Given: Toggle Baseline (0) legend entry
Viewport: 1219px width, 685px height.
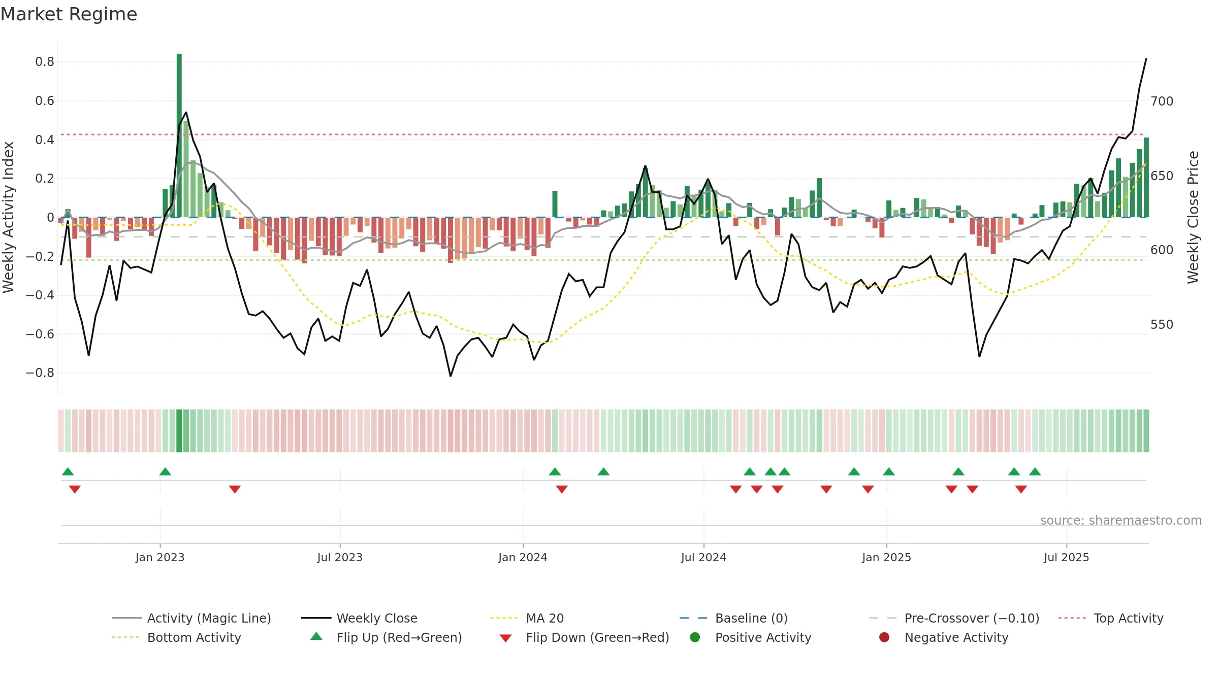Looking at the screenshot, I should [x=733, y=618].
